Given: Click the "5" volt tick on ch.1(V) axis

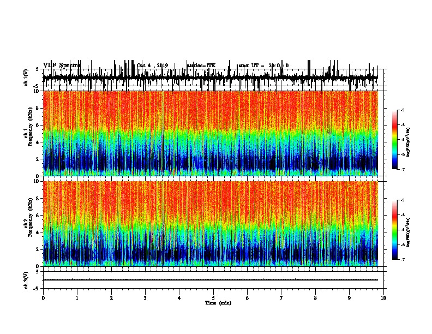Looking at the screenshot, I should click(x=37, y=69).
